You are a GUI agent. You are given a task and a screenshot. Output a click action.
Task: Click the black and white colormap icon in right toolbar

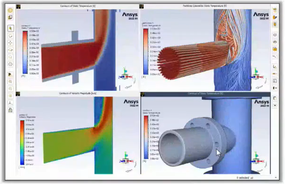(x=275, y=88)
